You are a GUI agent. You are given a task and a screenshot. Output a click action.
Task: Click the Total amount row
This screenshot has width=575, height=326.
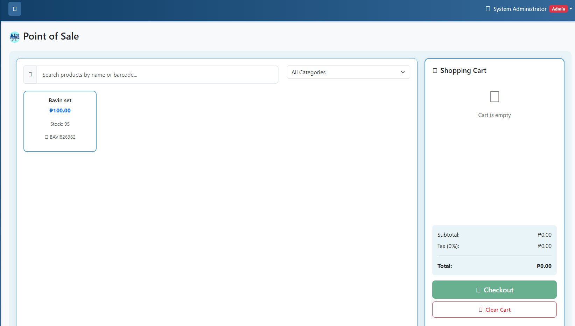494,266
